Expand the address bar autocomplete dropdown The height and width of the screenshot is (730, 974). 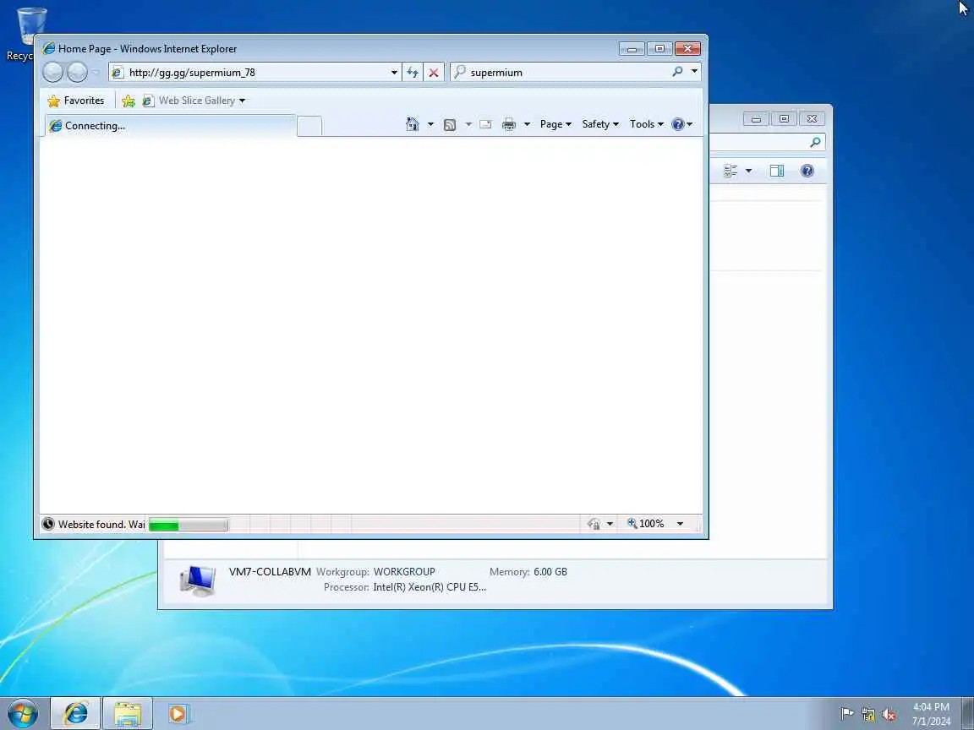coord(394,73)
